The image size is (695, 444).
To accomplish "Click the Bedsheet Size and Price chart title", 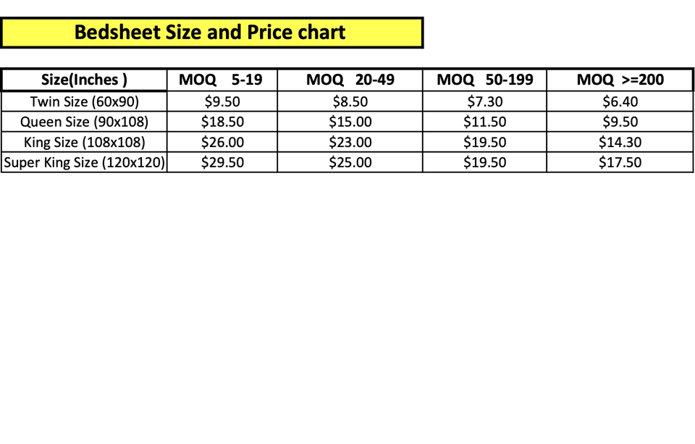I will click(x=211, y=33).
